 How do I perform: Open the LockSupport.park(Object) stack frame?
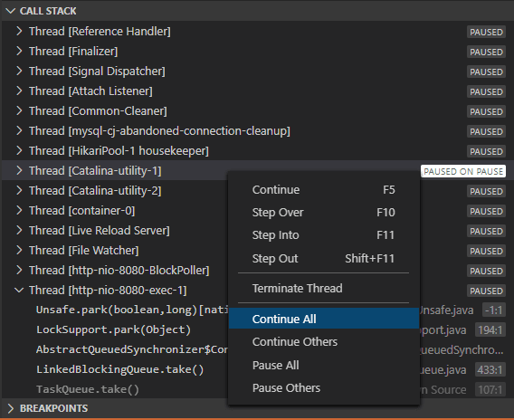pyautogui.click(x=113, y=329)
